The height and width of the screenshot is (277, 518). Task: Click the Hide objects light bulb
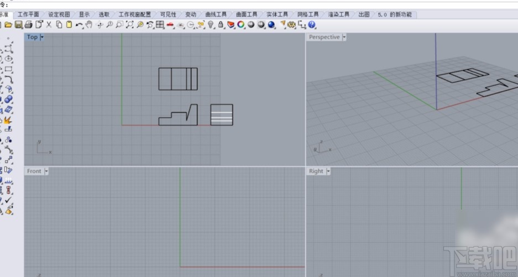coord(211,25)
